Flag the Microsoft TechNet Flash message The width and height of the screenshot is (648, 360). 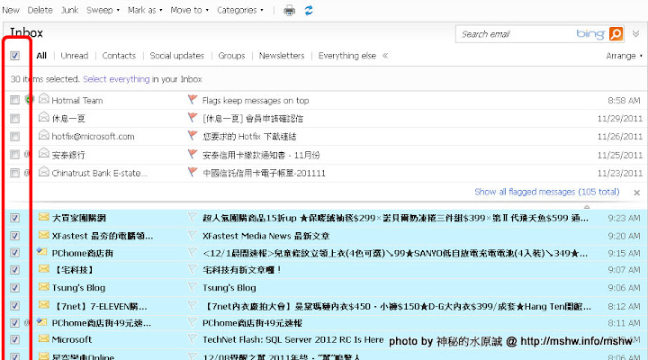pos(193,339)
